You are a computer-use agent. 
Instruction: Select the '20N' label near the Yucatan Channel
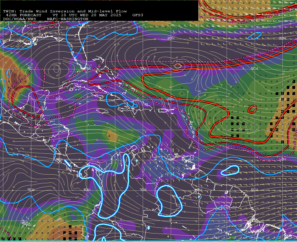pos(59,99)
